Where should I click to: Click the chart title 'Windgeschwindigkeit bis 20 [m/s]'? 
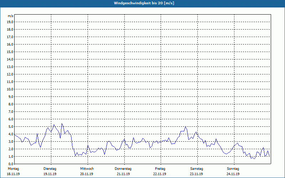coord(144,3)
